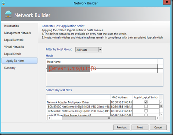173x135 pixels.
Task: Click the Next button
Action: (x=140, y=127)
